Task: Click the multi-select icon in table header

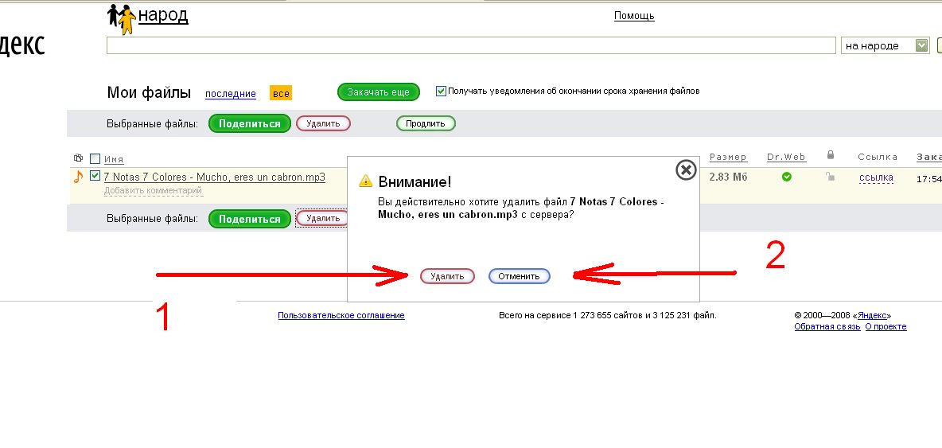Action: click(78, 158)
